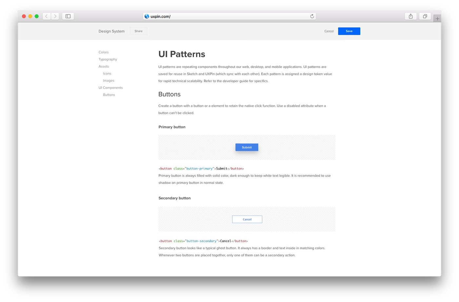Open a new tab with the plus icon

(x=437, y=18)
